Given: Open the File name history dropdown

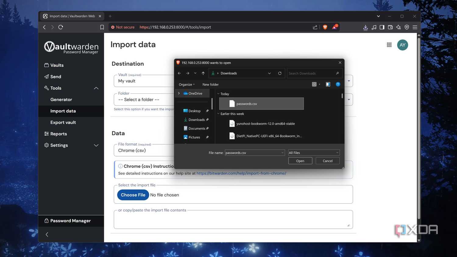Looking at the screenshot, I should (x=282, y=153).
